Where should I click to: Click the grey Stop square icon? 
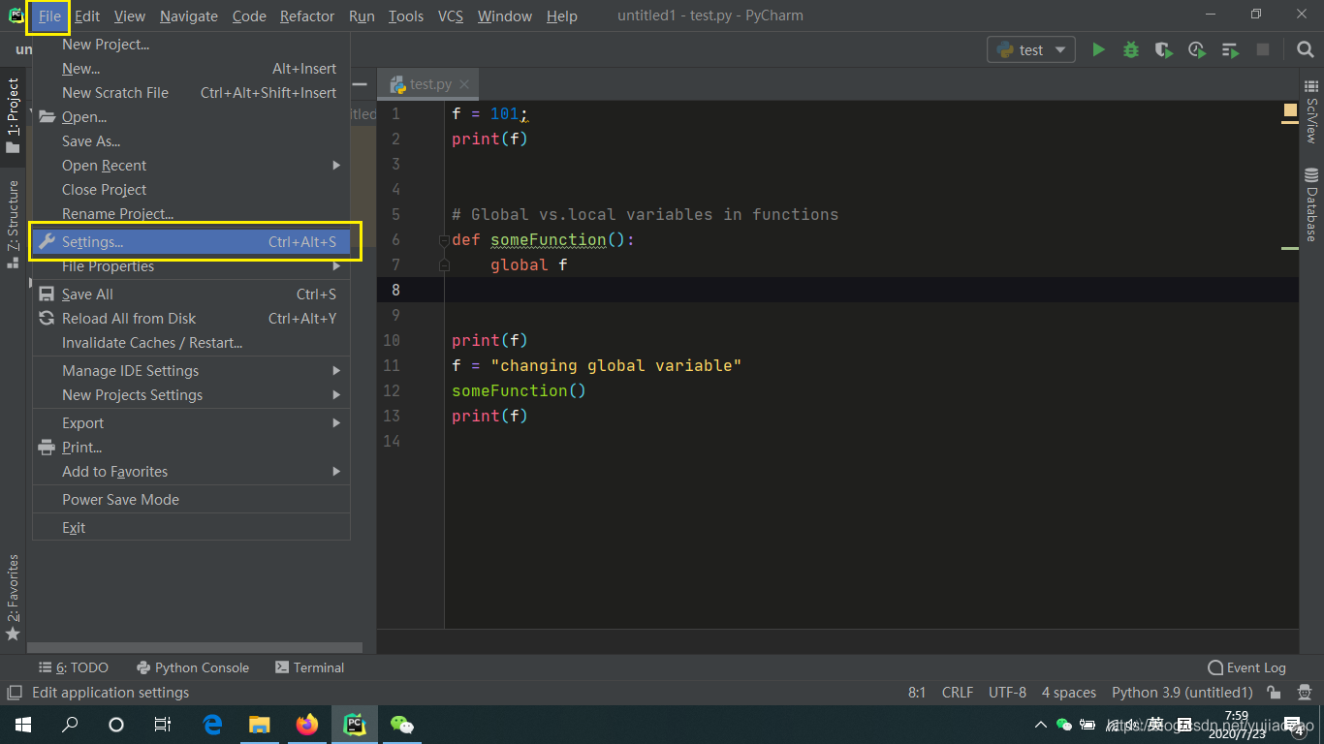(x=1263, y=49)
